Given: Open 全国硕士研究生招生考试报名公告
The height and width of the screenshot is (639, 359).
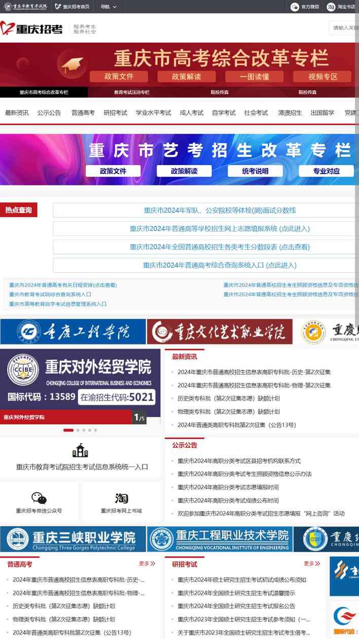Looking at the screenshot, I should tap(236, 606).
